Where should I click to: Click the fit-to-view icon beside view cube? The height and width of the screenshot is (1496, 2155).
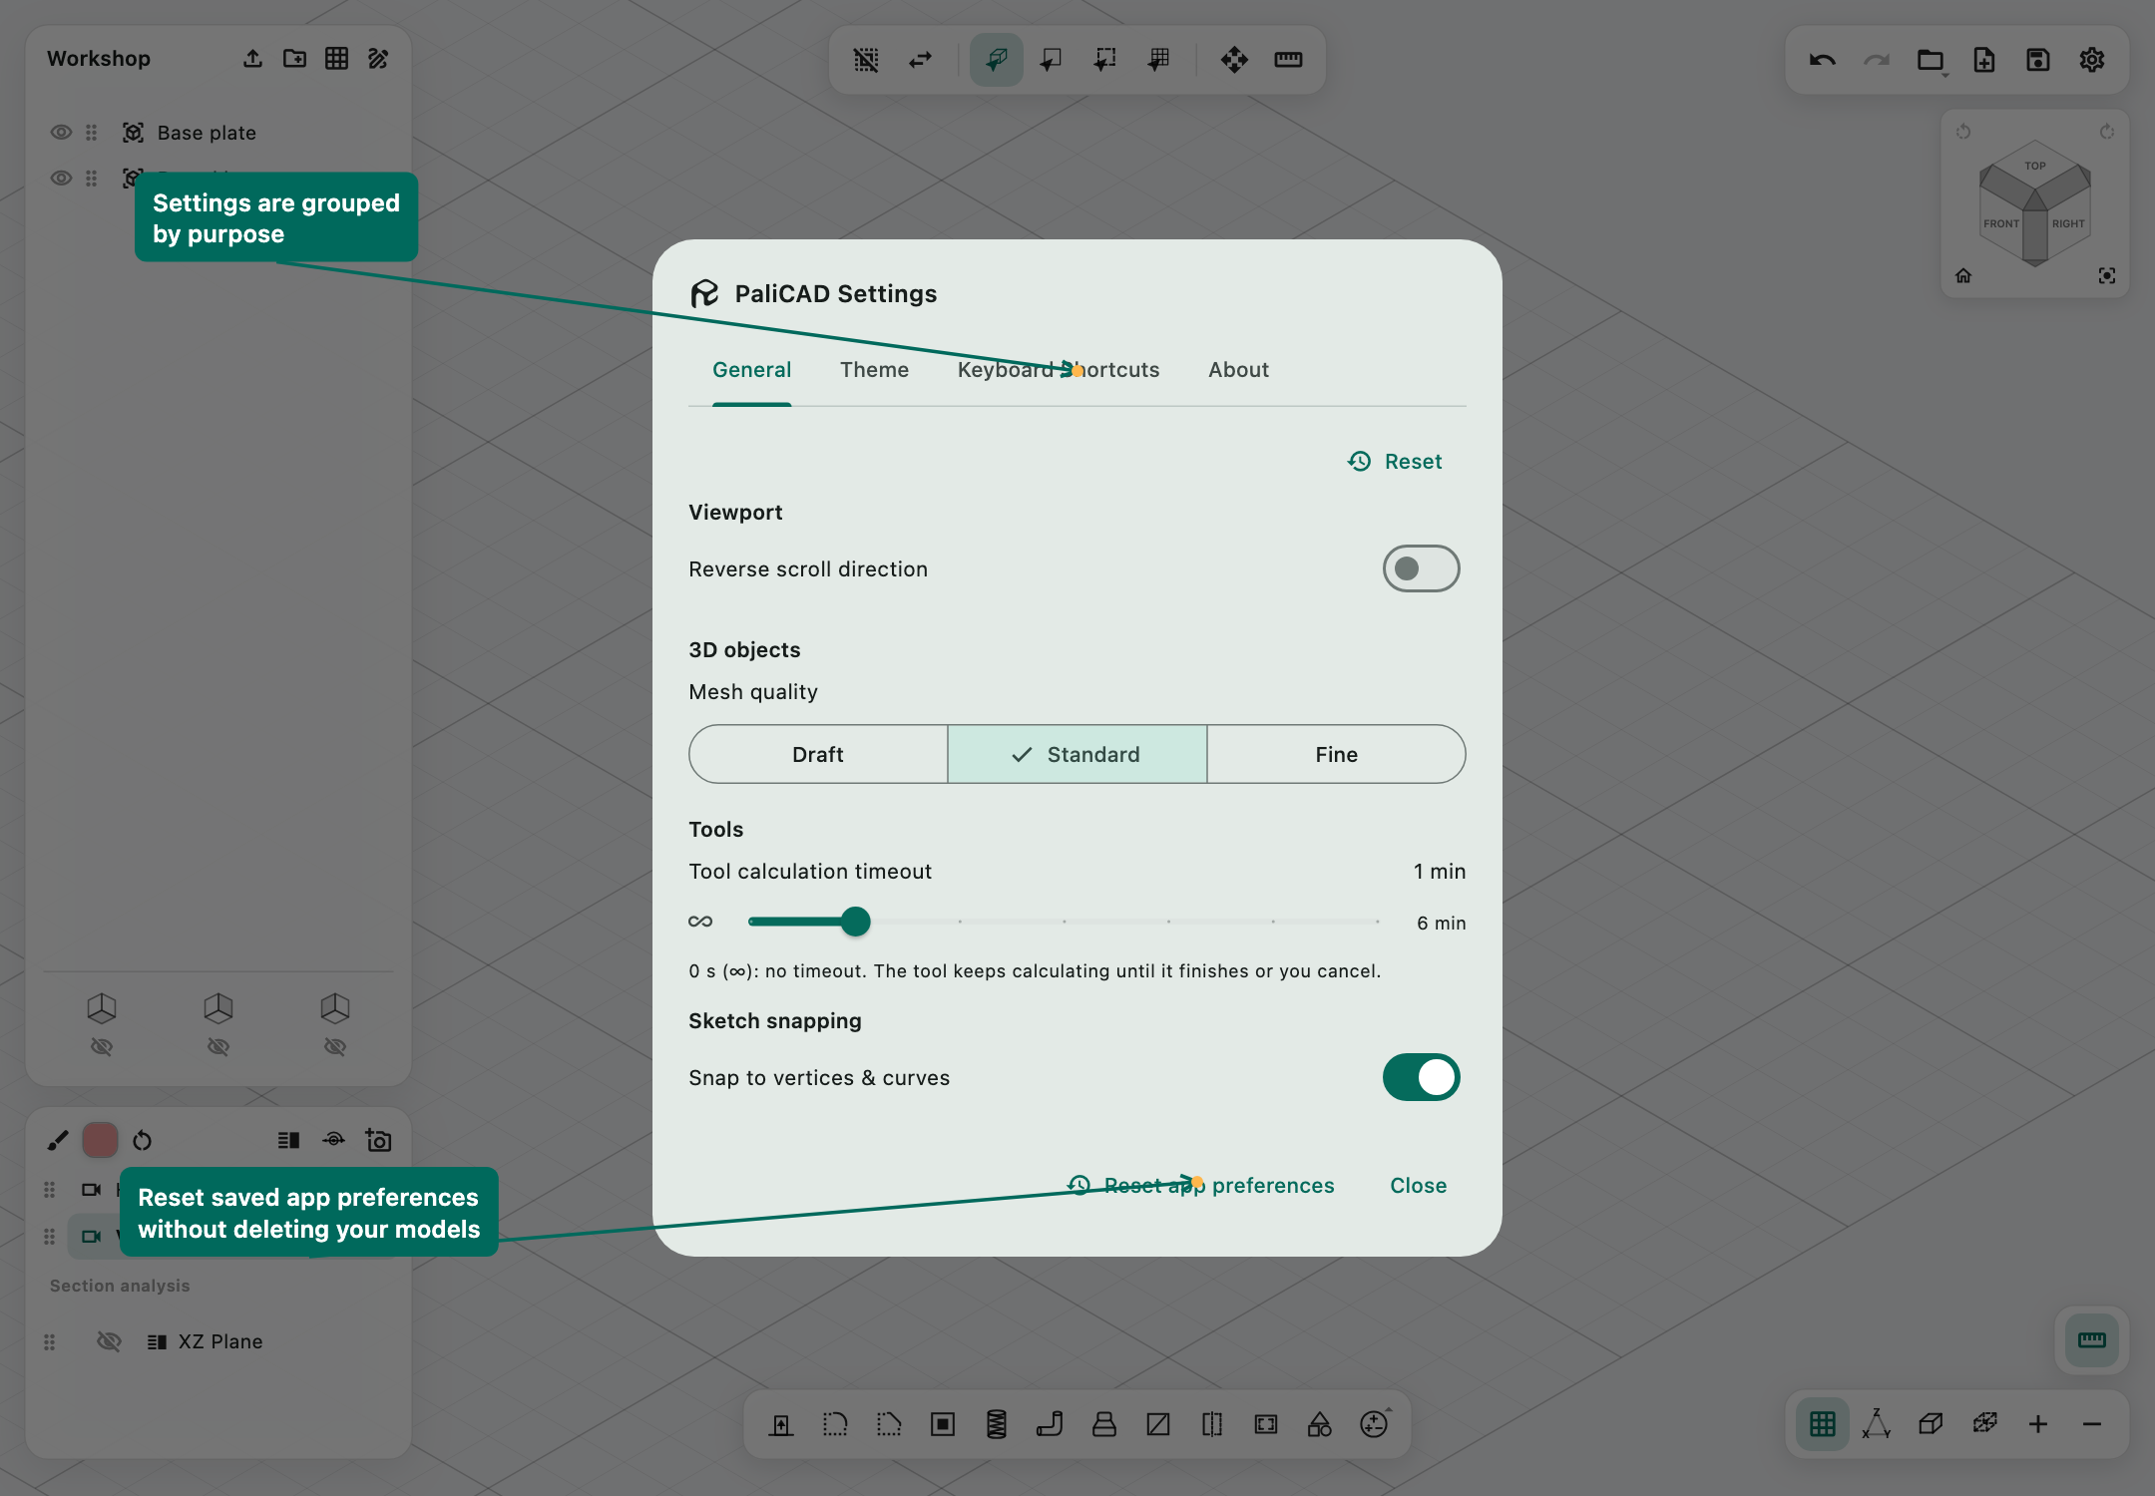point(2106,276)
